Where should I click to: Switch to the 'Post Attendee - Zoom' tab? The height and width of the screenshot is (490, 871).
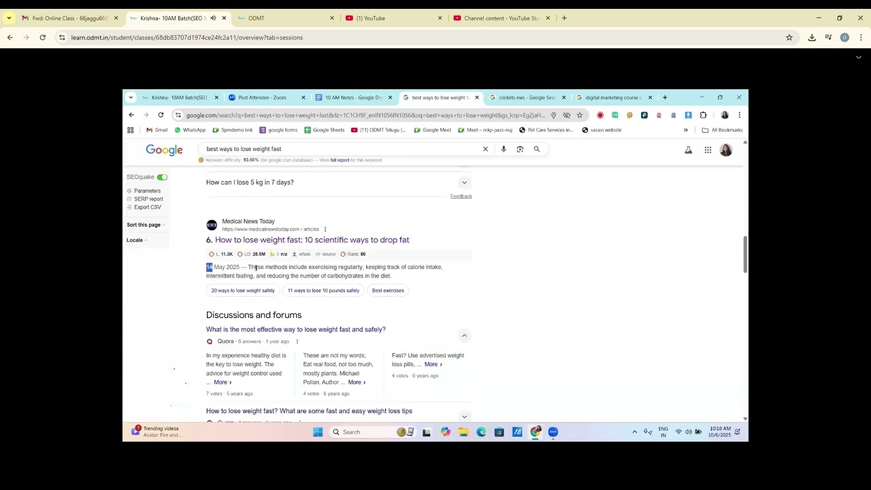pos(265,97)
